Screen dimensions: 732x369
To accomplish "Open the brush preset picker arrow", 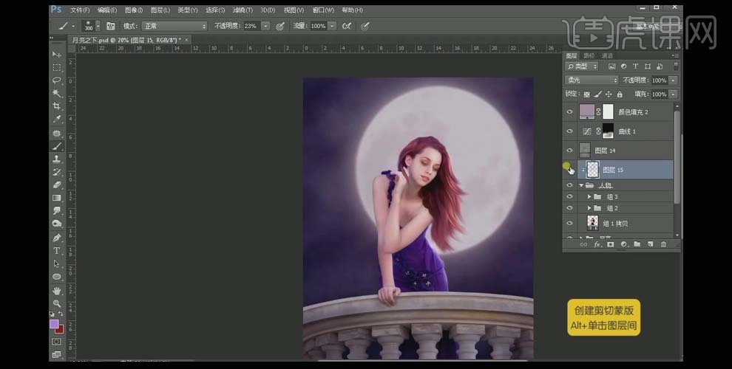I will pyautogui.click(x=98, y=26).
